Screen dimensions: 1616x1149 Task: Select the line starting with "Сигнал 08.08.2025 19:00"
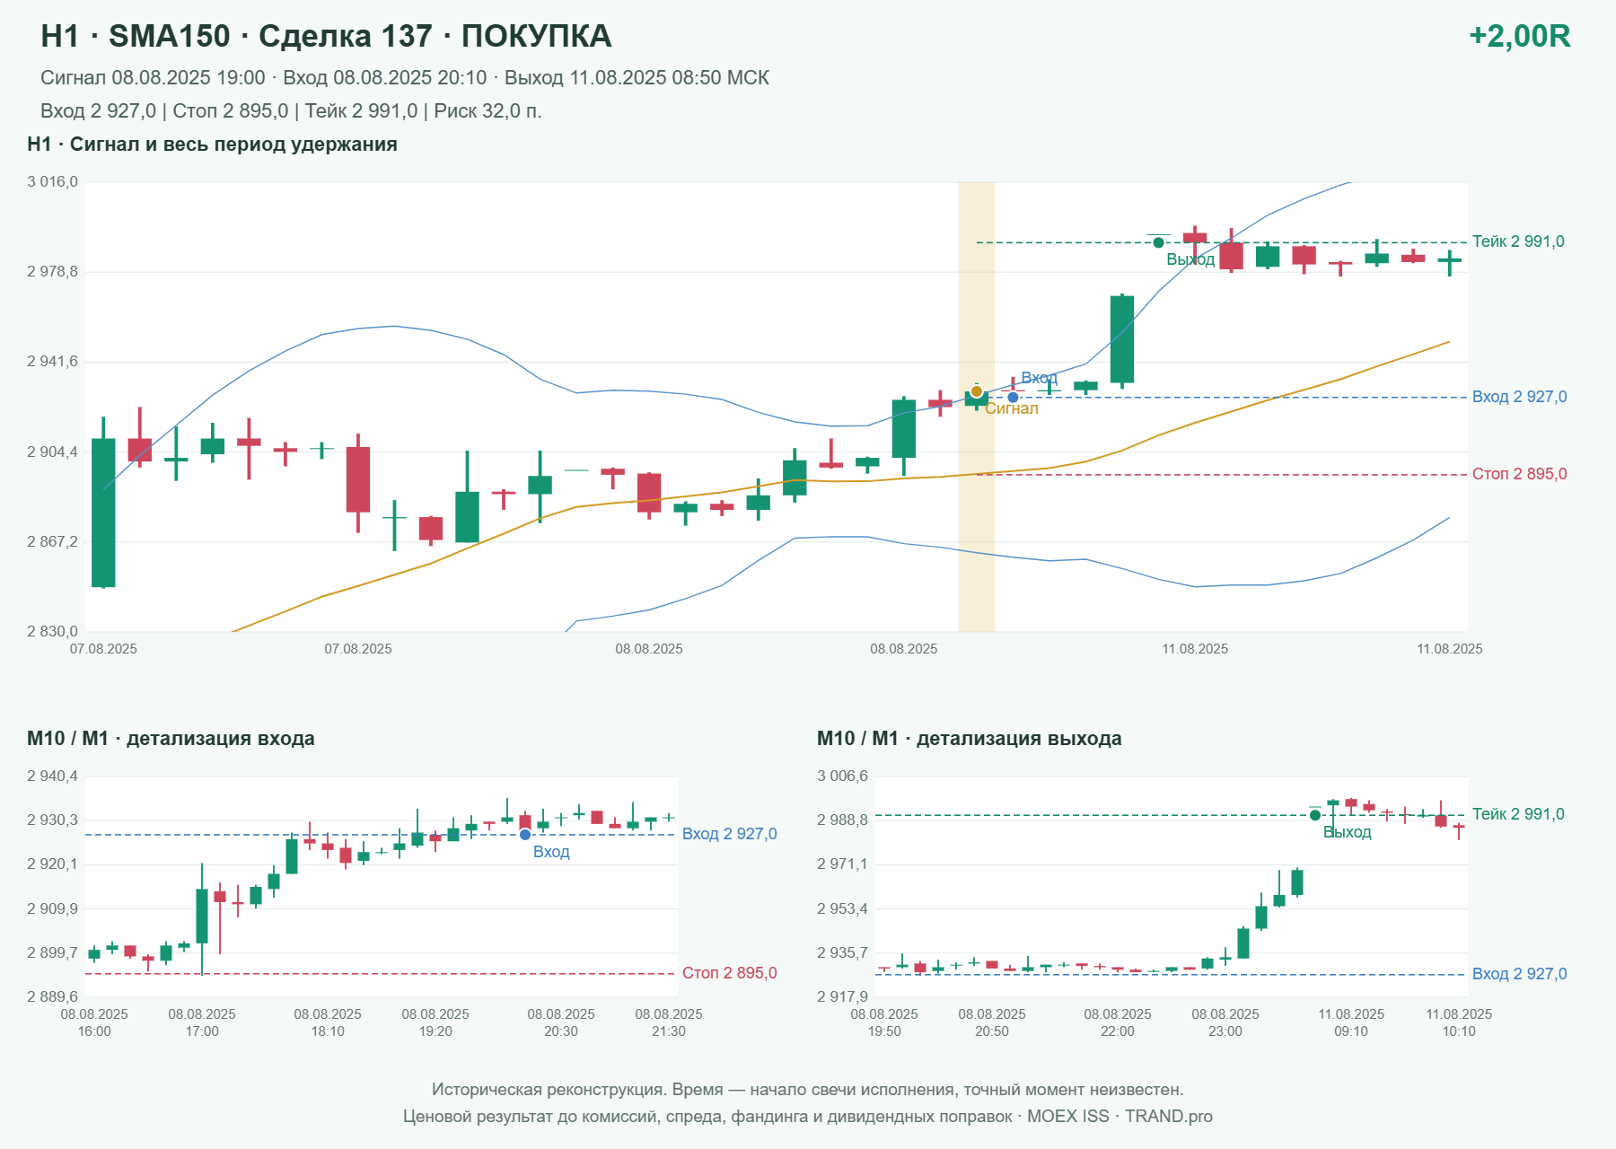pyautogui.click(x=405, y=78)
